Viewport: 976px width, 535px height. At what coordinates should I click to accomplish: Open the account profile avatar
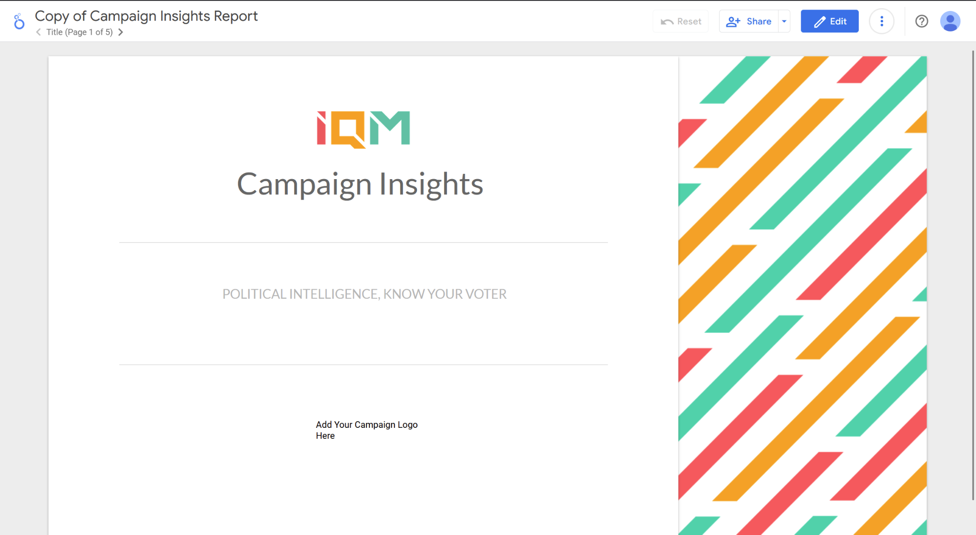950,21
